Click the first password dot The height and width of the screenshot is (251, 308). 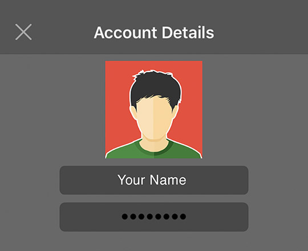point(125,217)
